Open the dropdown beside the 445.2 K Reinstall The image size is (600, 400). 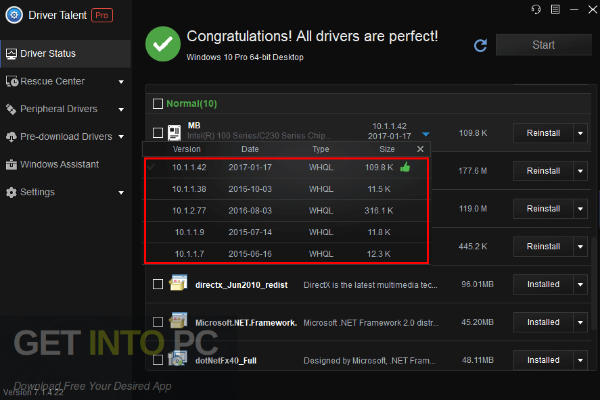click(x=580, y=247)
